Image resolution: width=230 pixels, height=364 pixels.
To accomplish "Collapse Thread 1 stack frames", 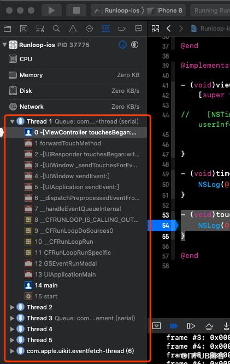I will point(13,121).
